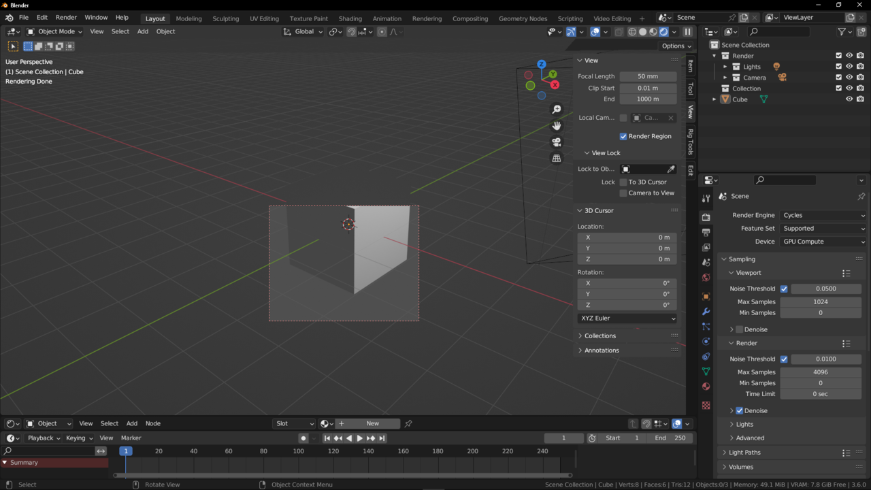This screenshot has height=490, width=871.
Task: Open the Render Engine dropdown
Action: 823,215
